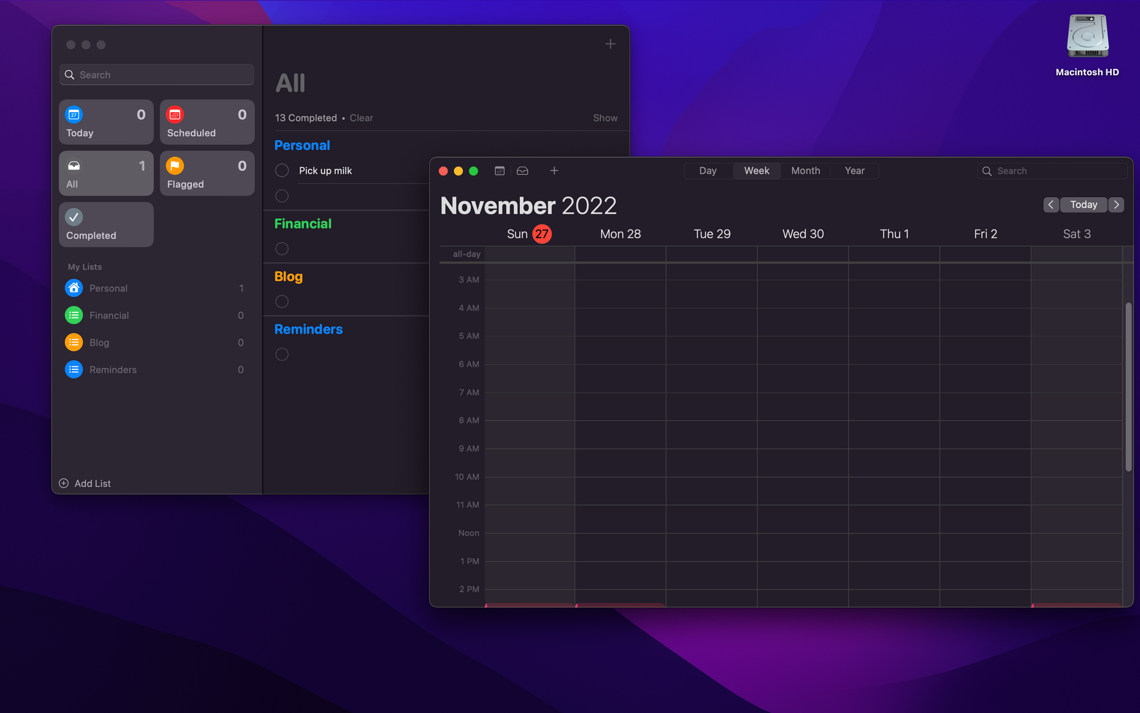Click the Calendar forward navigation arrow
Viewport: 1140px width, 713px height.
click(1116, 205)
